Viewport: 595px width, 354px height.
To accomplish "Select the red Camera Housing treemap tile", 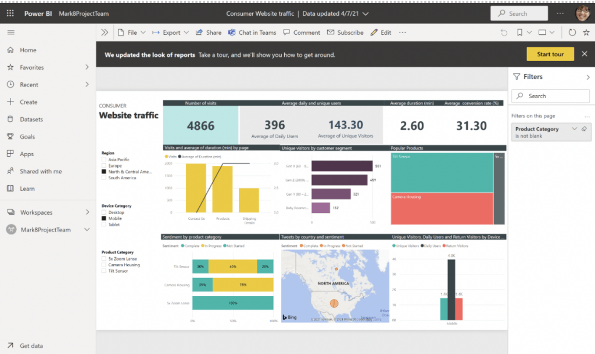I will tap(442, 209).
